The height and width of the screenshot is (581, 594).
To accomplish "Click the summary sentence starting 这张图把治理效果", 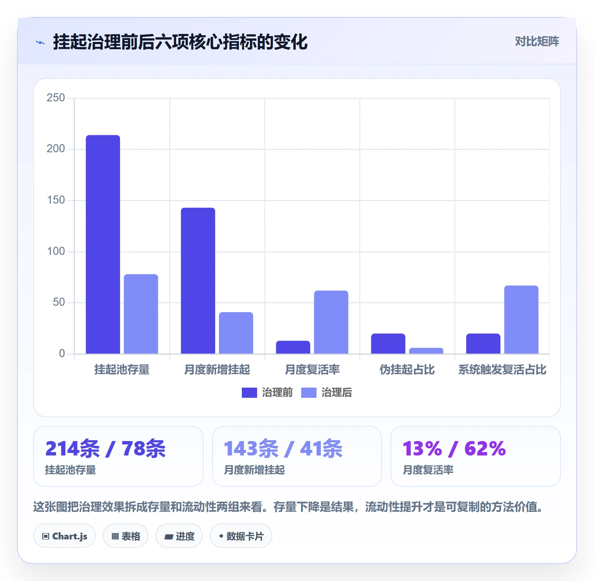I will click(289, 507).
